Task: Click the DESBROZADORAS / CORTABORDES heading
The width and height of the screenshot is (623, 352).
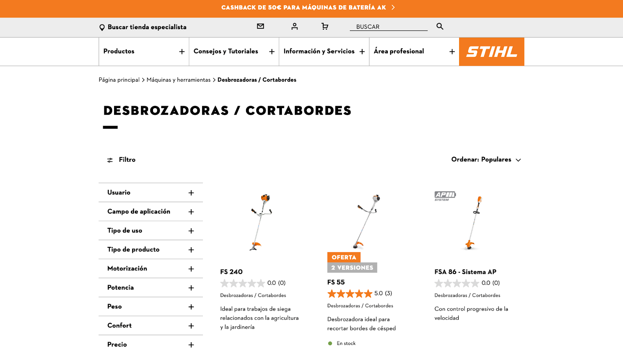Action: point(227,110)
